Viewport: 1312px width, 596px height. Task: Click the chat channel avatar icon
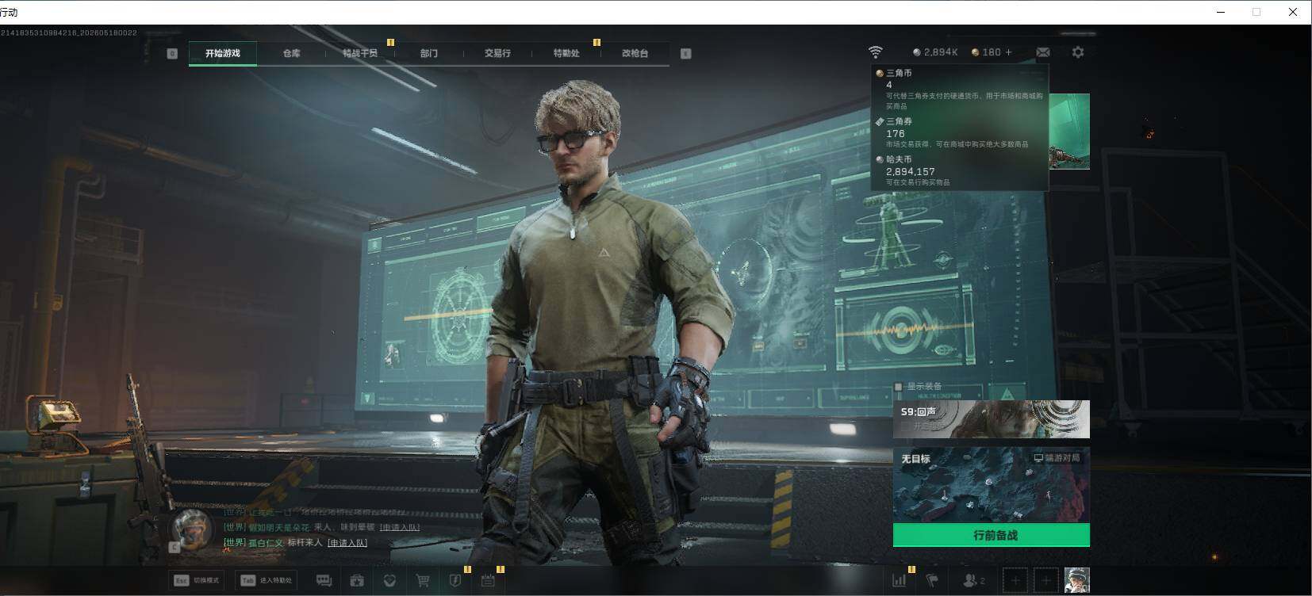point(192,529)
